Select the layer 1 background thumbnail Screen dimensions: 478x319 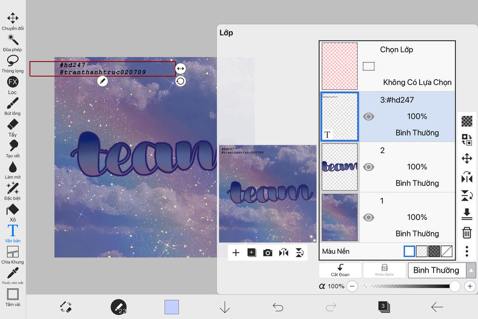click(x=339, y=217)
